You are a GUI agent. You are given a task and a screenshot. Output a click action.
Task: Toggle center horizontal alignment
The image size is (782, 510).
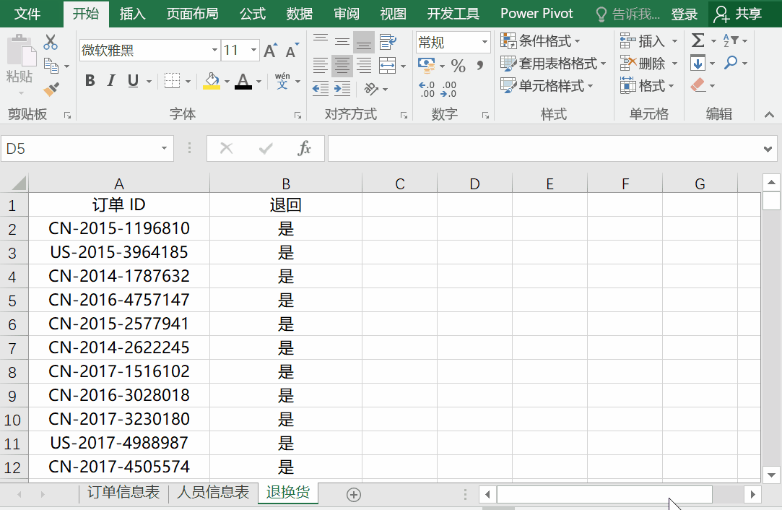342,65
